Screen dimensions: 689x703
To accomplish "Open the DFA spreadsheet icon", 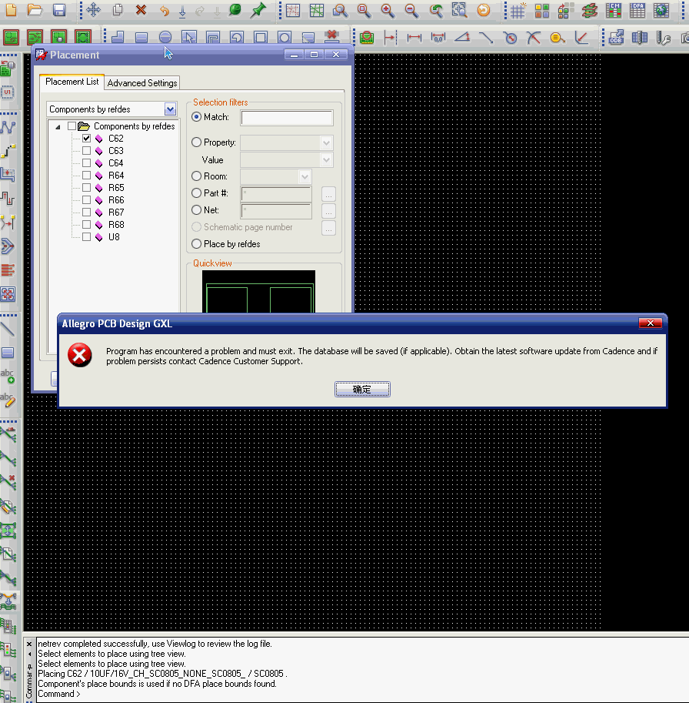I will [637, 10].
